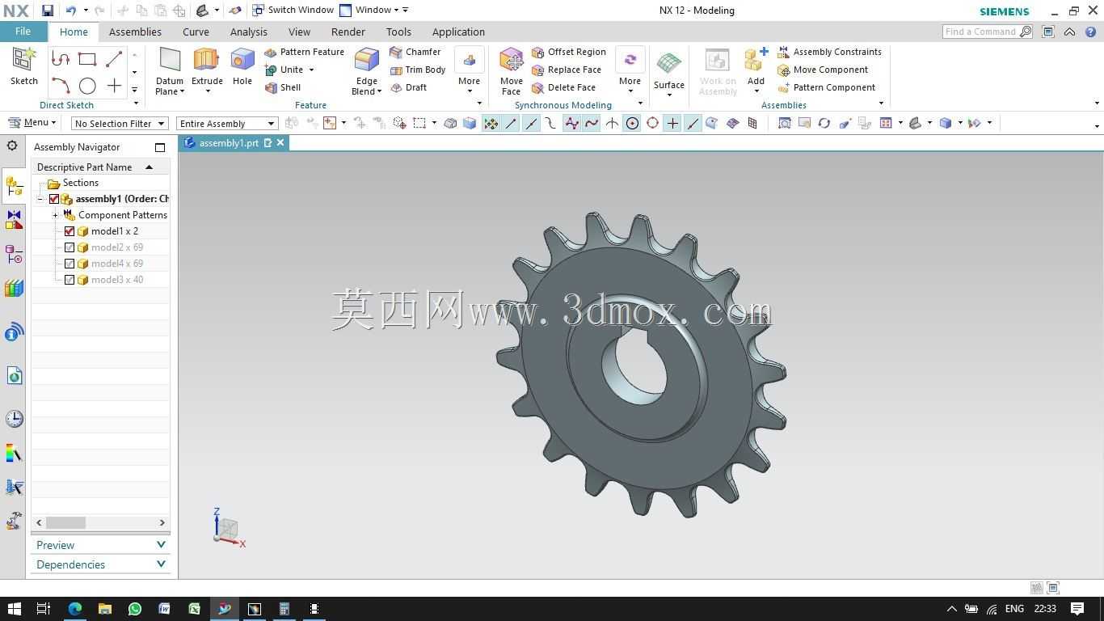
Task: Click the Fit view icon
Action: pos(784,123)
